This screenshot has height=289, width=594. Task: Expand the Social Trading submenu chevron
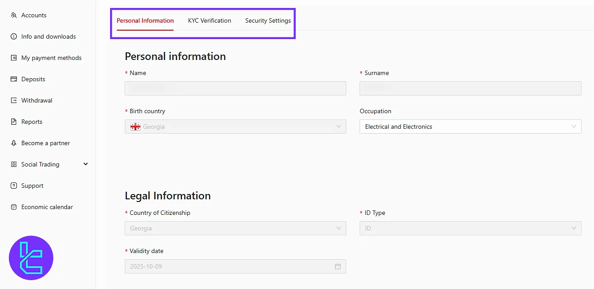point(86,164)
